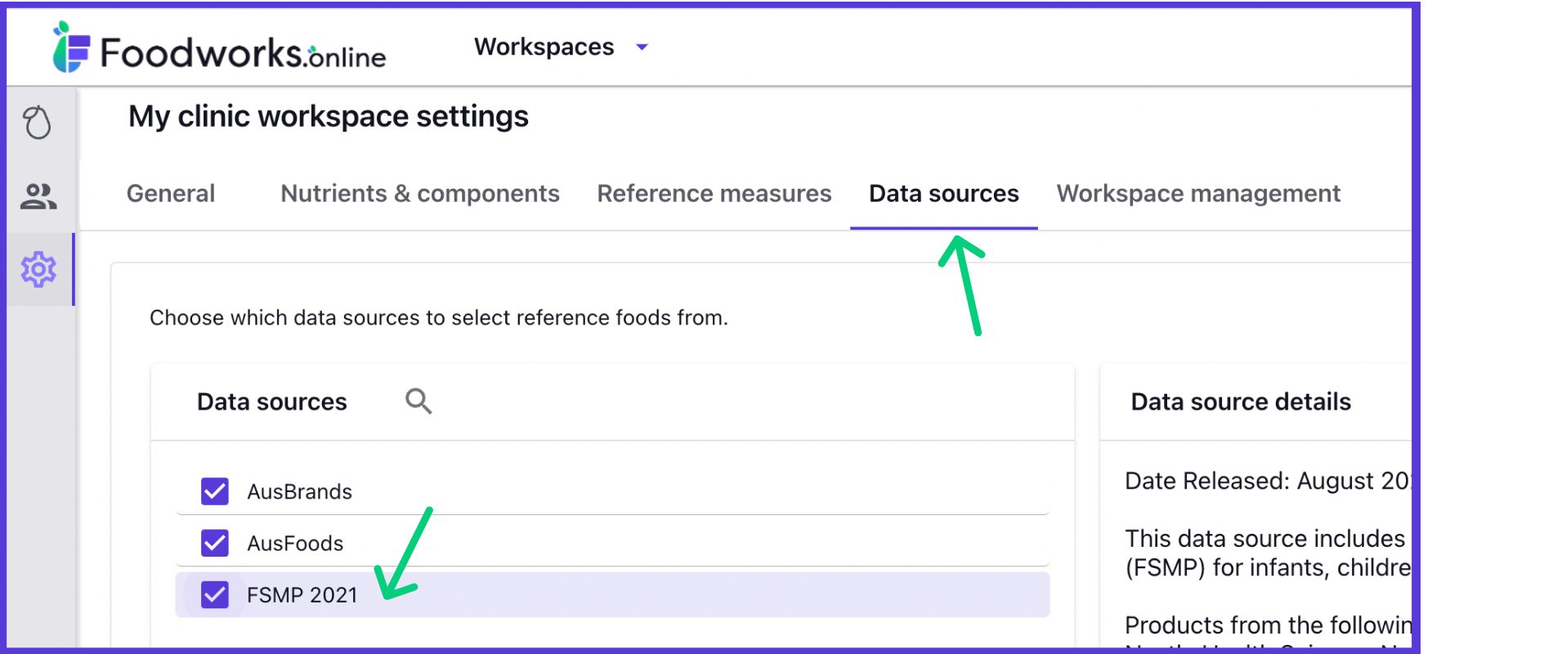Image resolution: width=1553 pixels, height=654 pixels.
Task: Open the clients people icon in sidebar
Action: pos(38,196)
